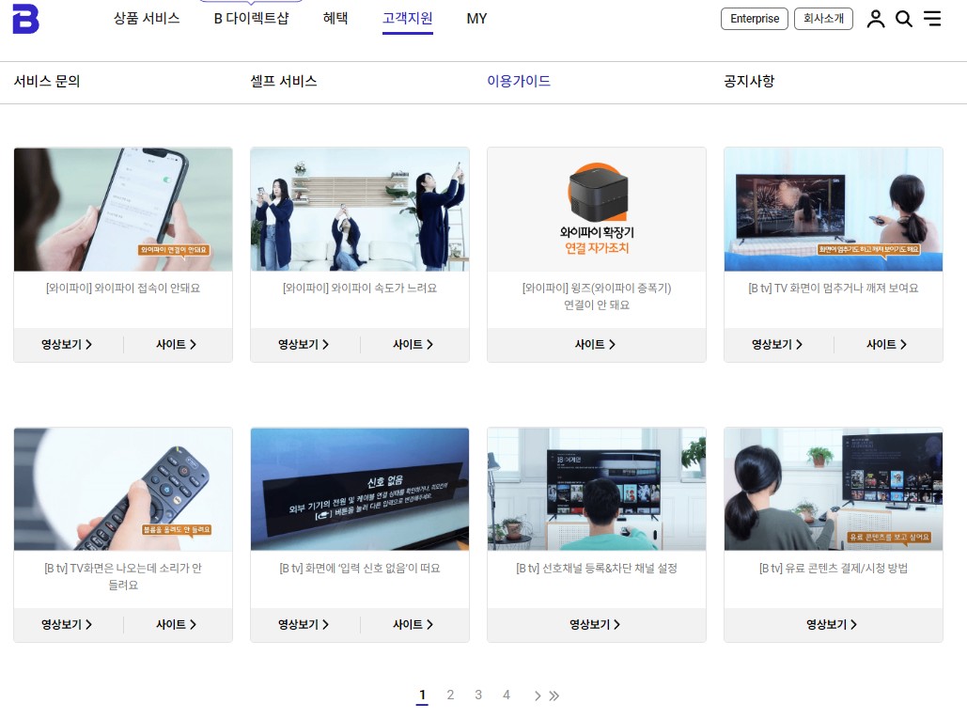Image resolution: width=967 pixels, height=719 pixels.
Task: Open thumbnail of 와이파이 접속이 안돼요 guide
Action: [123, 209]
